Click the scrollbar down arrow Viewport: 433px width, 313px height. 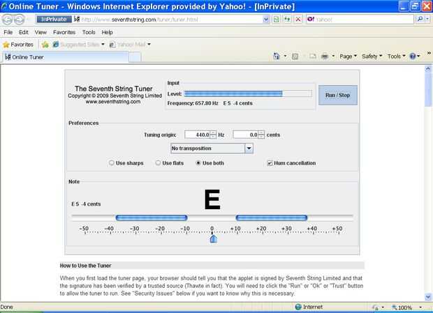[428, 297]
